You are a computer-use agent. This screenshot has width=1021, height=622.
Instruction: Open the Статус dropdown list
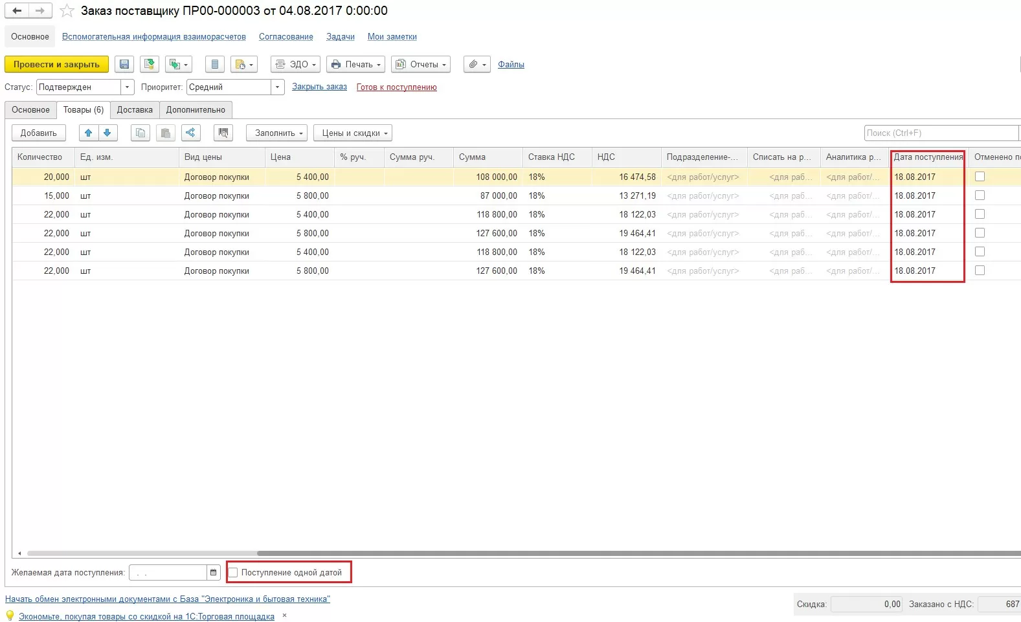point(128,87)
